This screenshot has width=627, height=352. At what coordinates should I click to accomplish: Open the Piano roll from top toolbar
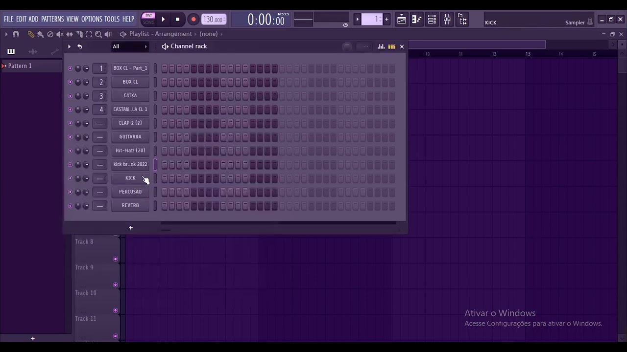416,20
